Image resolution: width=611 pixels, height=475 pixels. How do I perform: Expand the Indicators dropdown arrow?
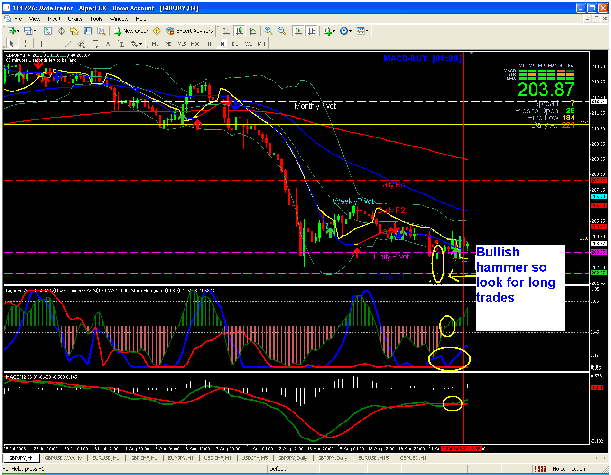click(x=334, y=31)
